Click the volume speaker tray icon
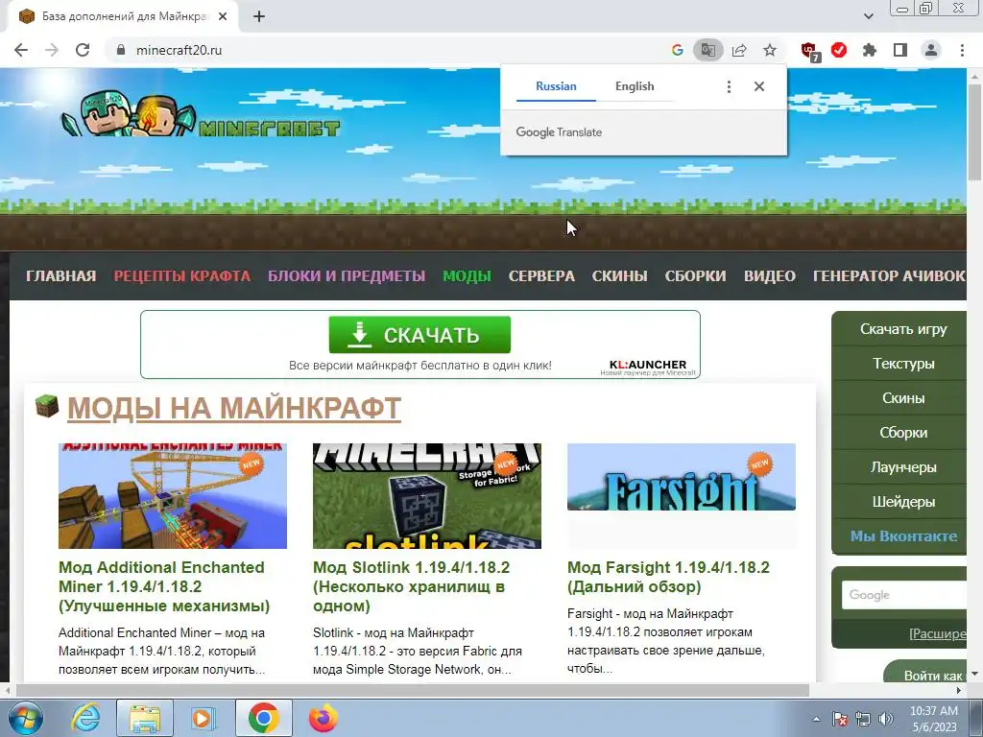The width and height of the screenshot is (983, 737). [x=886, y=719]
